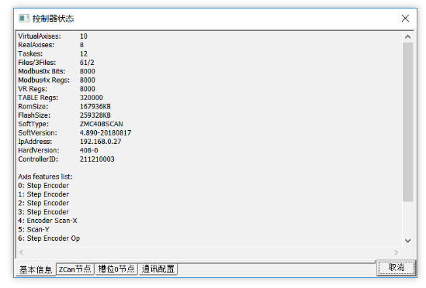The image size is (426, 288).
Task: Select the ControllerID: label
Action: (38, 159)
